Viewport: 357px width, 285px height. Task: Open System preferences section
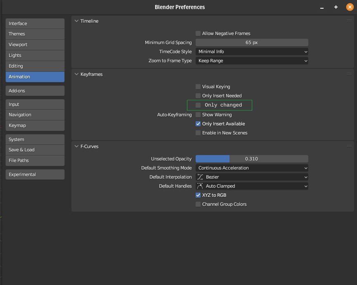tap(35, 139)
